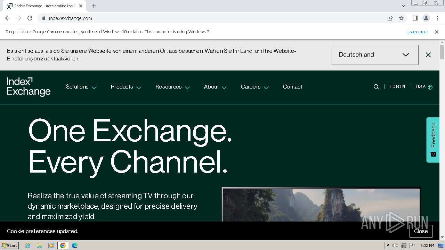
Task: Expand the About menu
Action: tap(215, 87)
